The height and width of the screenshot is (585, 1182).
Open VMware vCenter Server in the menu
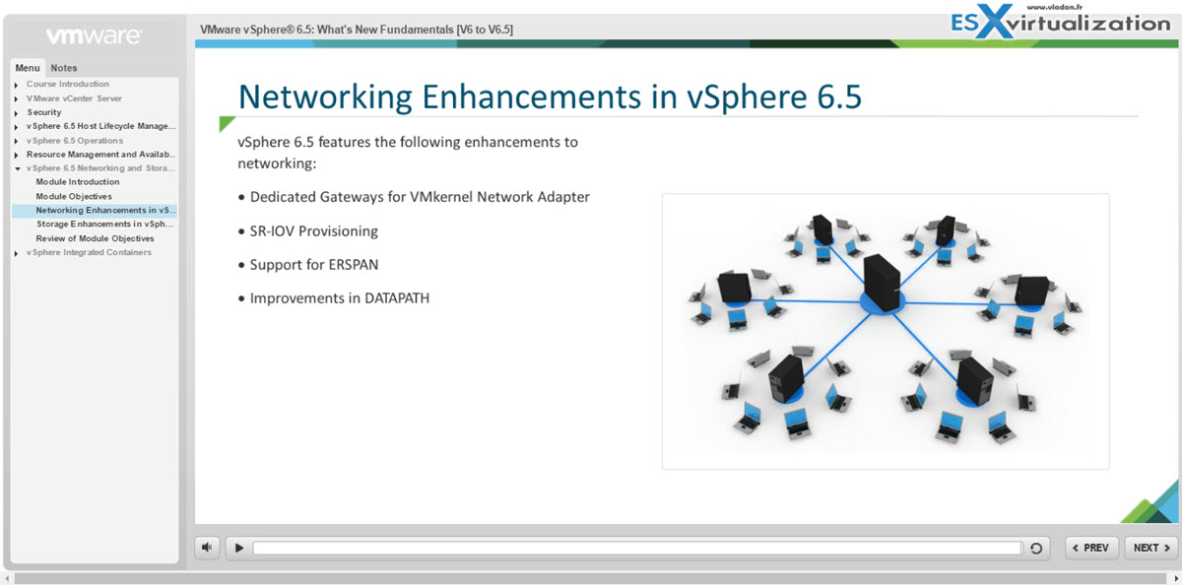pyautogui.click(x=75, y=98)
